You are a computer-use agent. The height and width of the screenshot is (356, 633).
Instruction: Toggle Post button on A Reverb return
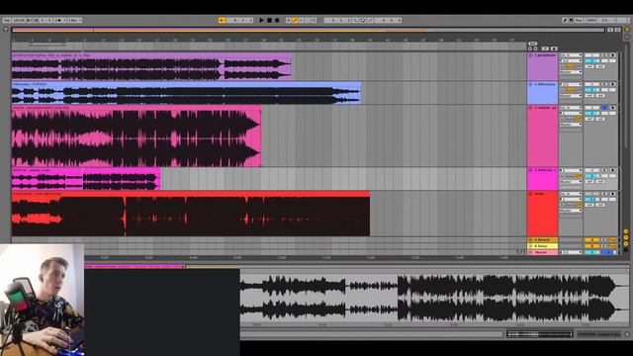click(x=612, y=239)
